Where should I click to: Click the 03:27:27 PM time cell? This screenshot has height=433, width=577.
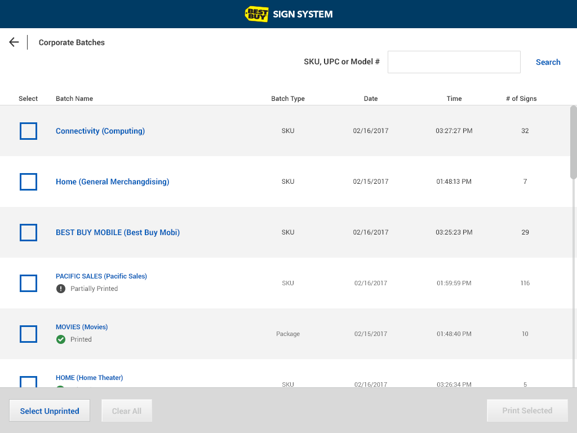(454, 131)
